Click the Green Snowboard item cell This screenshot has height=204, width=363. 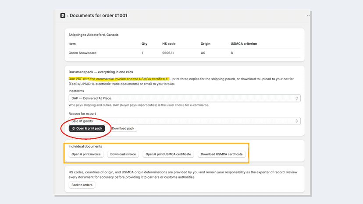(82, 53)
